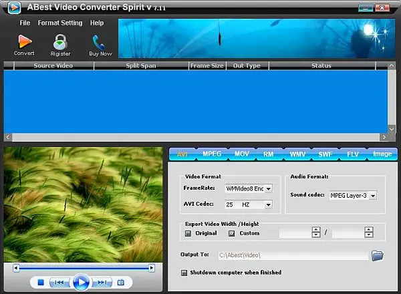Image resolution: width=401 pixels, height=294 pixels.
Task: Open the Register padlock icon
Action: pyautogui.click(x=60, y=42)
